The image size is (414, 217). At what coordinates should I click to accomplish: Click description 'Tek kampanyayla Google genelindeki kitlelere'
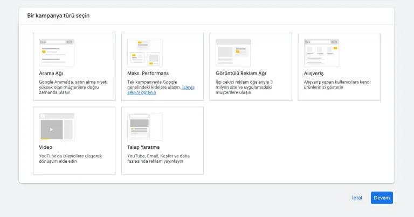(x=154, y=85)
